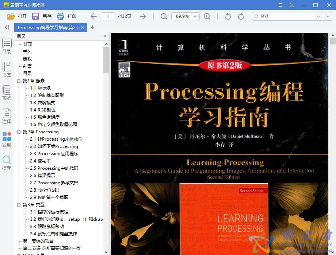Zoom out with the minus magnifier
This screenshot has height=255, width=336.
(x=164, y=16)
